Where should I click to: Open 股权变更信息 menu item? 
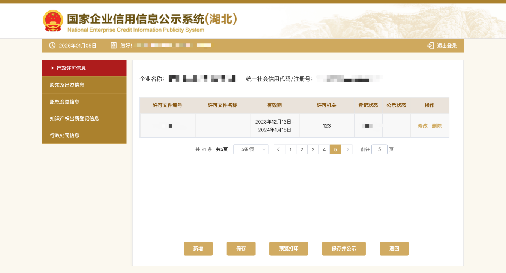[84, 102]
